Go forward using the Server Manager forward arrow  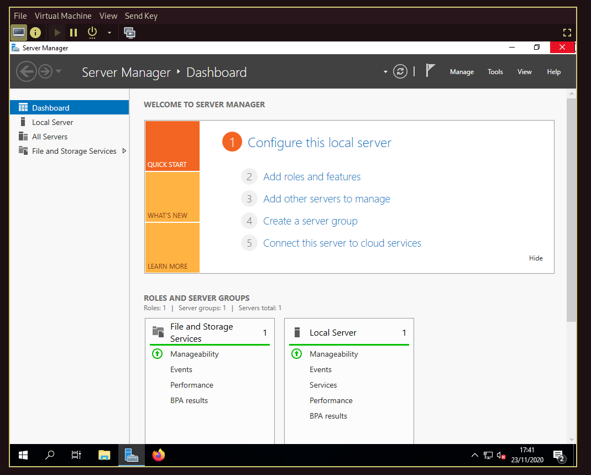click(x=45, y=71)
